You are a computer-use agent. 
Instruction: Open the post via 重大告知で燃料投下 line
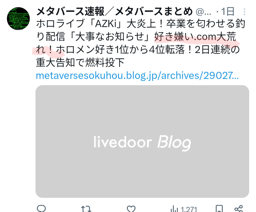tap(80, 63)
